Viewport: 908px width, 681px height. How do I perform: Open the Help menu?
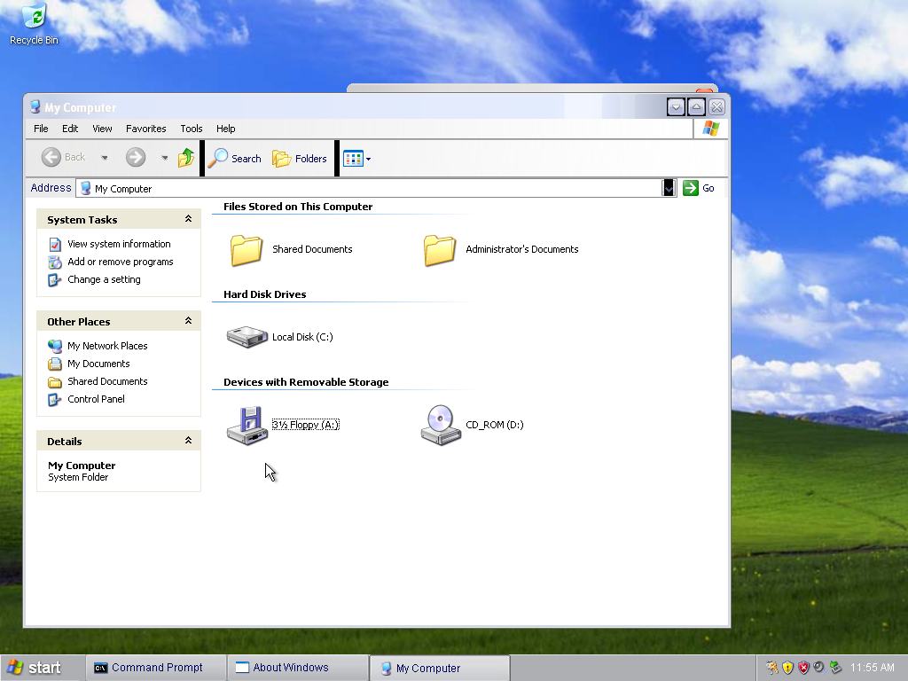pos(226,129)
